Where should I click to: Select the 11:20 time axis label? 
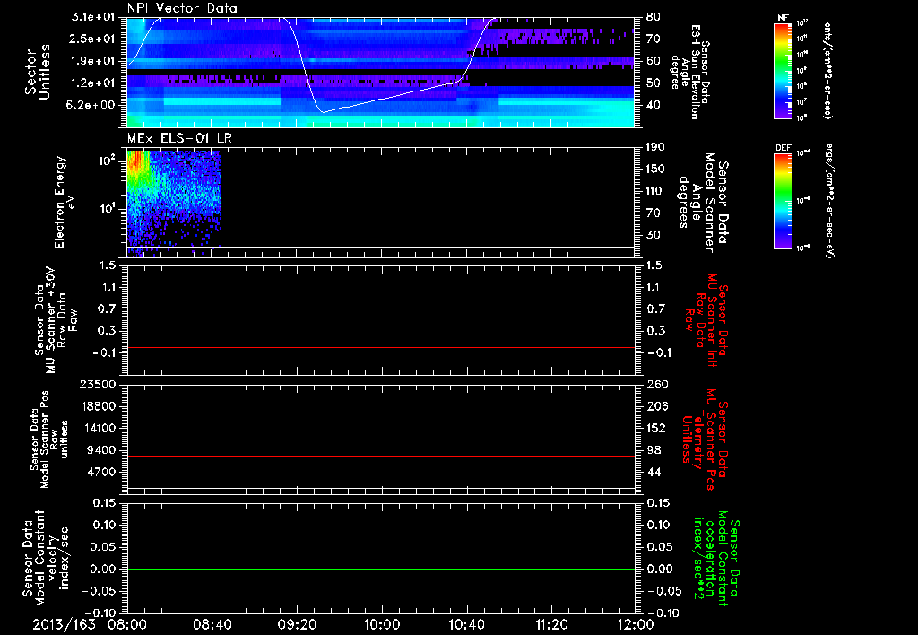click(x=551, y=623)
